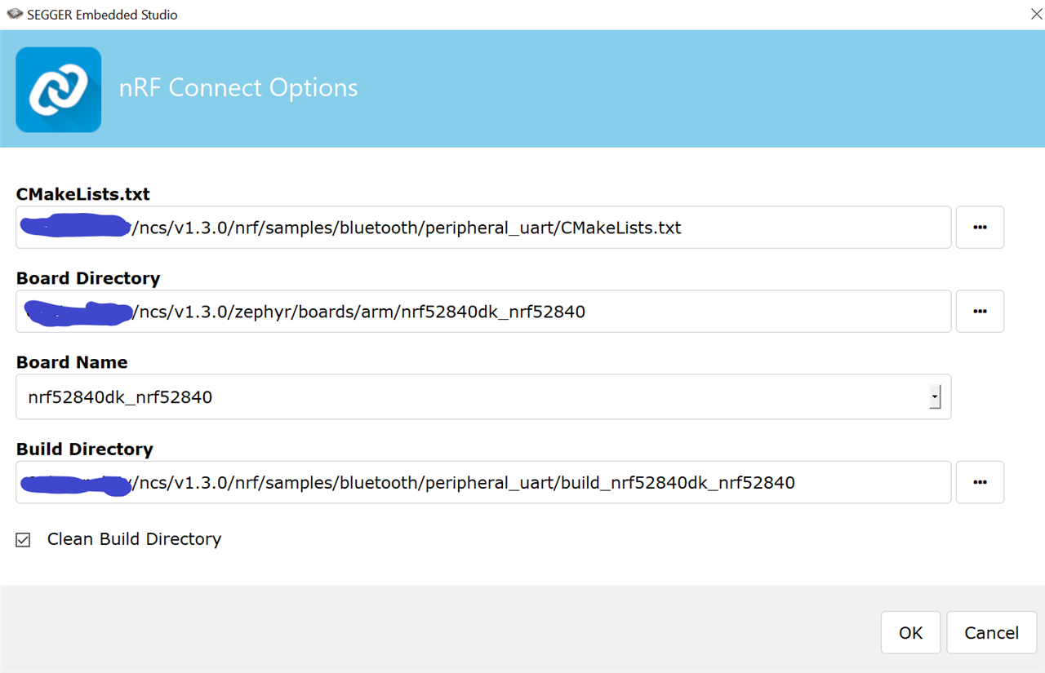Click the Board Name heading label

(x=72, y=362)
